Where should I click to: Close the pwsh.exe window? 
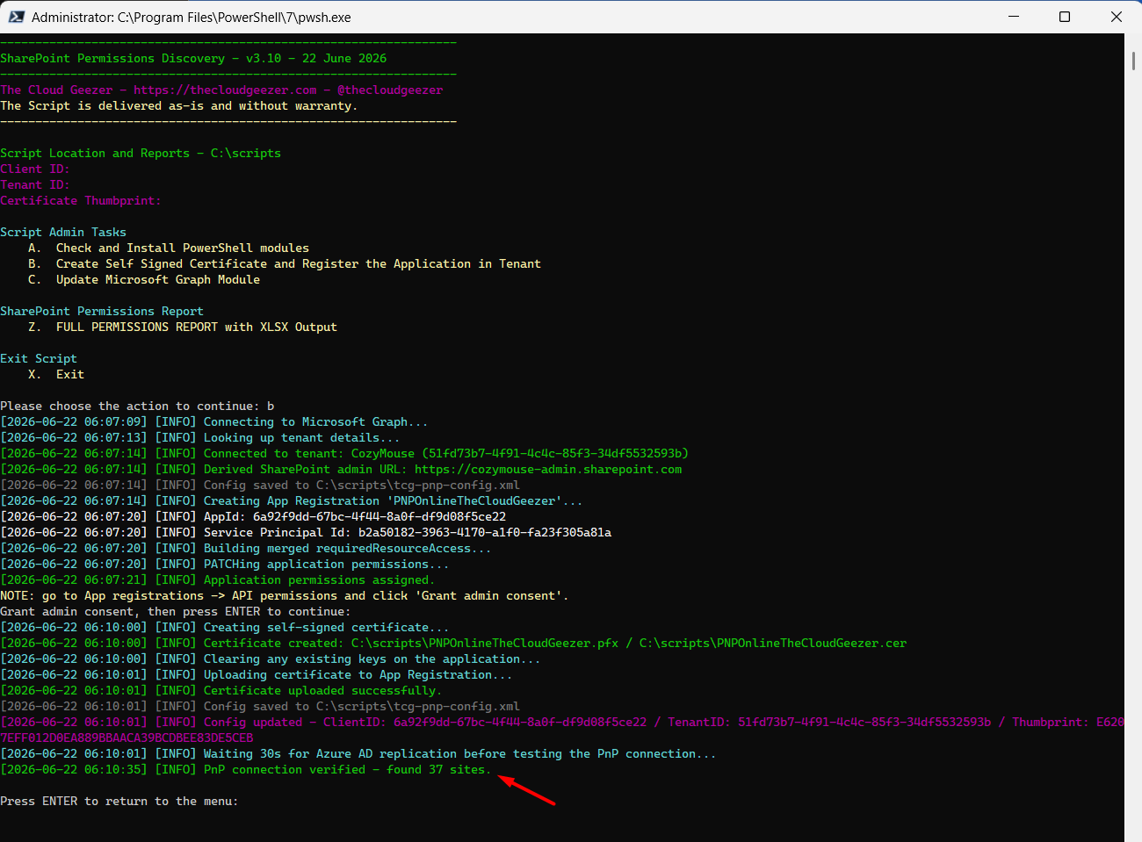coord(1117,17)
